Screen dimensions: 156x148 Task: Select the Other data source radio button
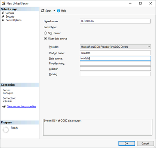click(45, 38)
